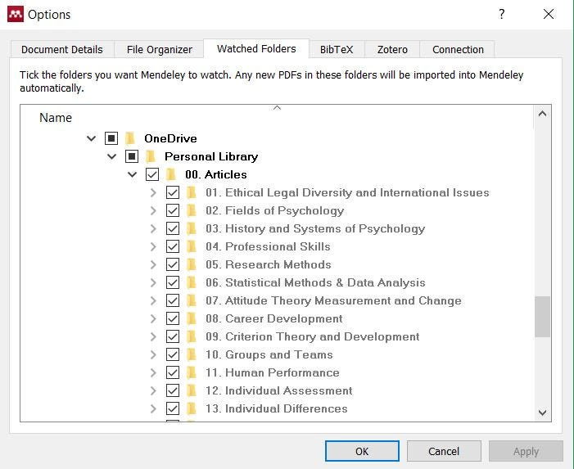This screenshot has width=574, height=469.
Task: Click folder icon for 13. Individual Differences
Action: 192,408
